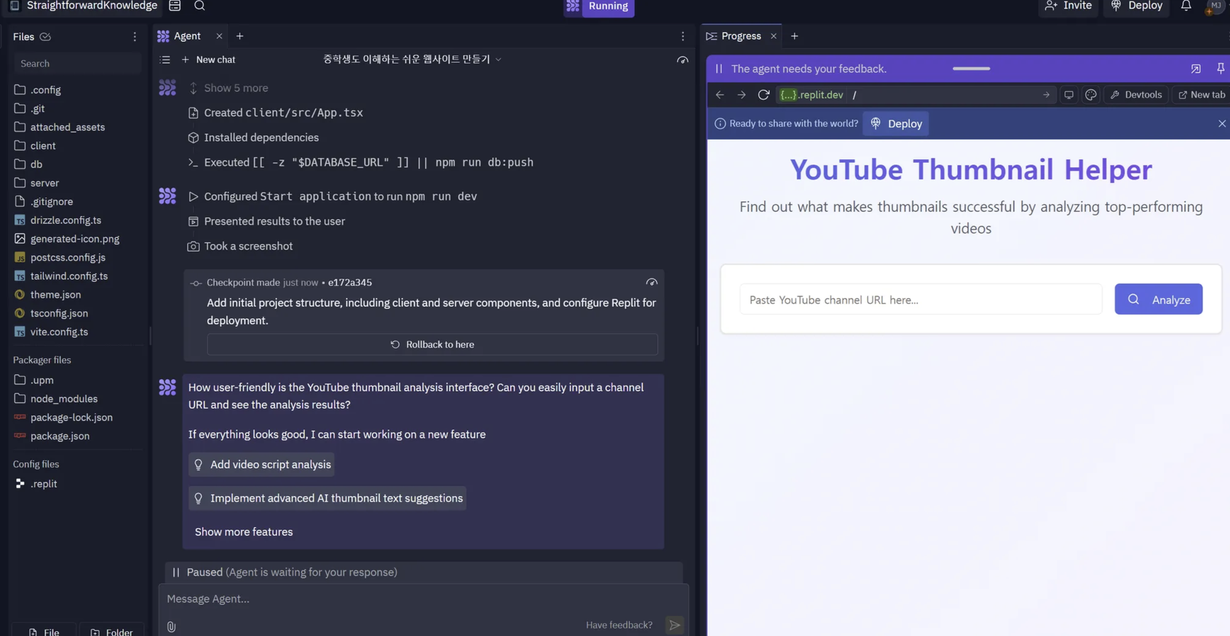1230x636 pixels.
Task: Open Devtools in the preview
Action: coord(1136,95)
